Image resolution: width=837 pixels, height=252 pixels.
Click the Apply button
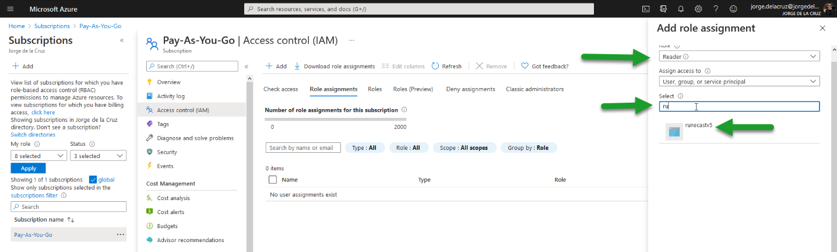coord(28,168)
